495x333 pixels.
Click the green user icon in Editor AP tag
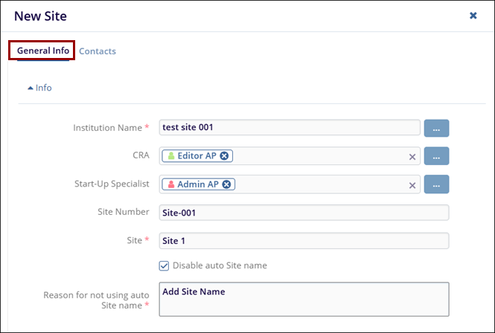tap(170, 156)
